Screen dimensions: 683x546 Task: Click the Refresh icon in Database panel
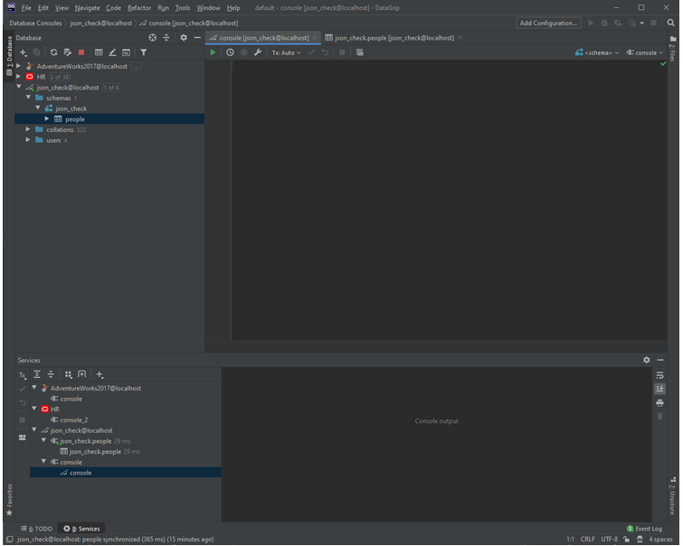[x=54, y=52]
